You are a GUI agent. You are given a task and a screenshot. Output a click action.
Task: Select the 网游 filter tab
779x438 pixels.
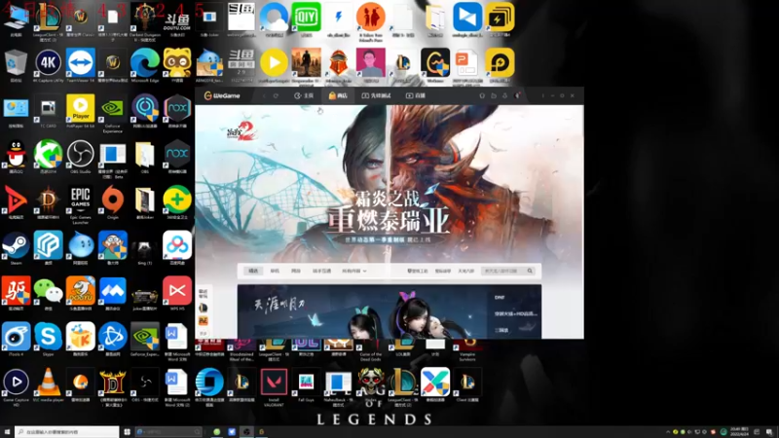click(x=296, y=272)
